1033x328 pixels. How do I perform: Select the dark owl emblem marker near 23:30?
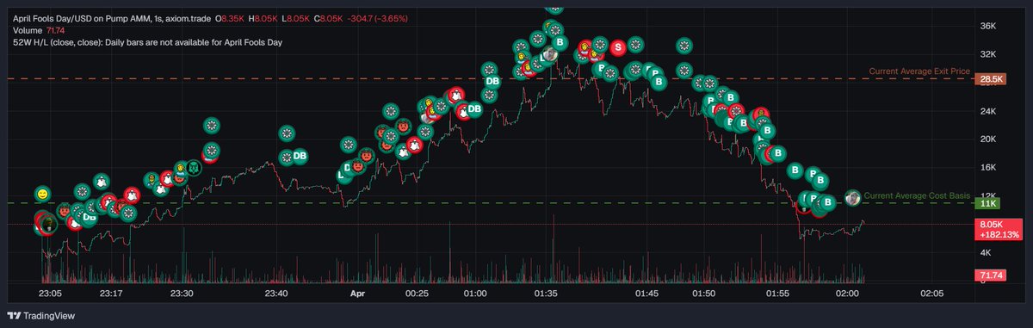point(195,167)
